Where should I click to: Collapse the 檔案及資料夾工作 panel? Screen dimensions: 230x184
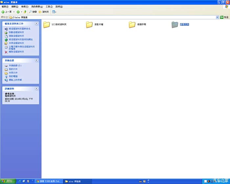36,24
